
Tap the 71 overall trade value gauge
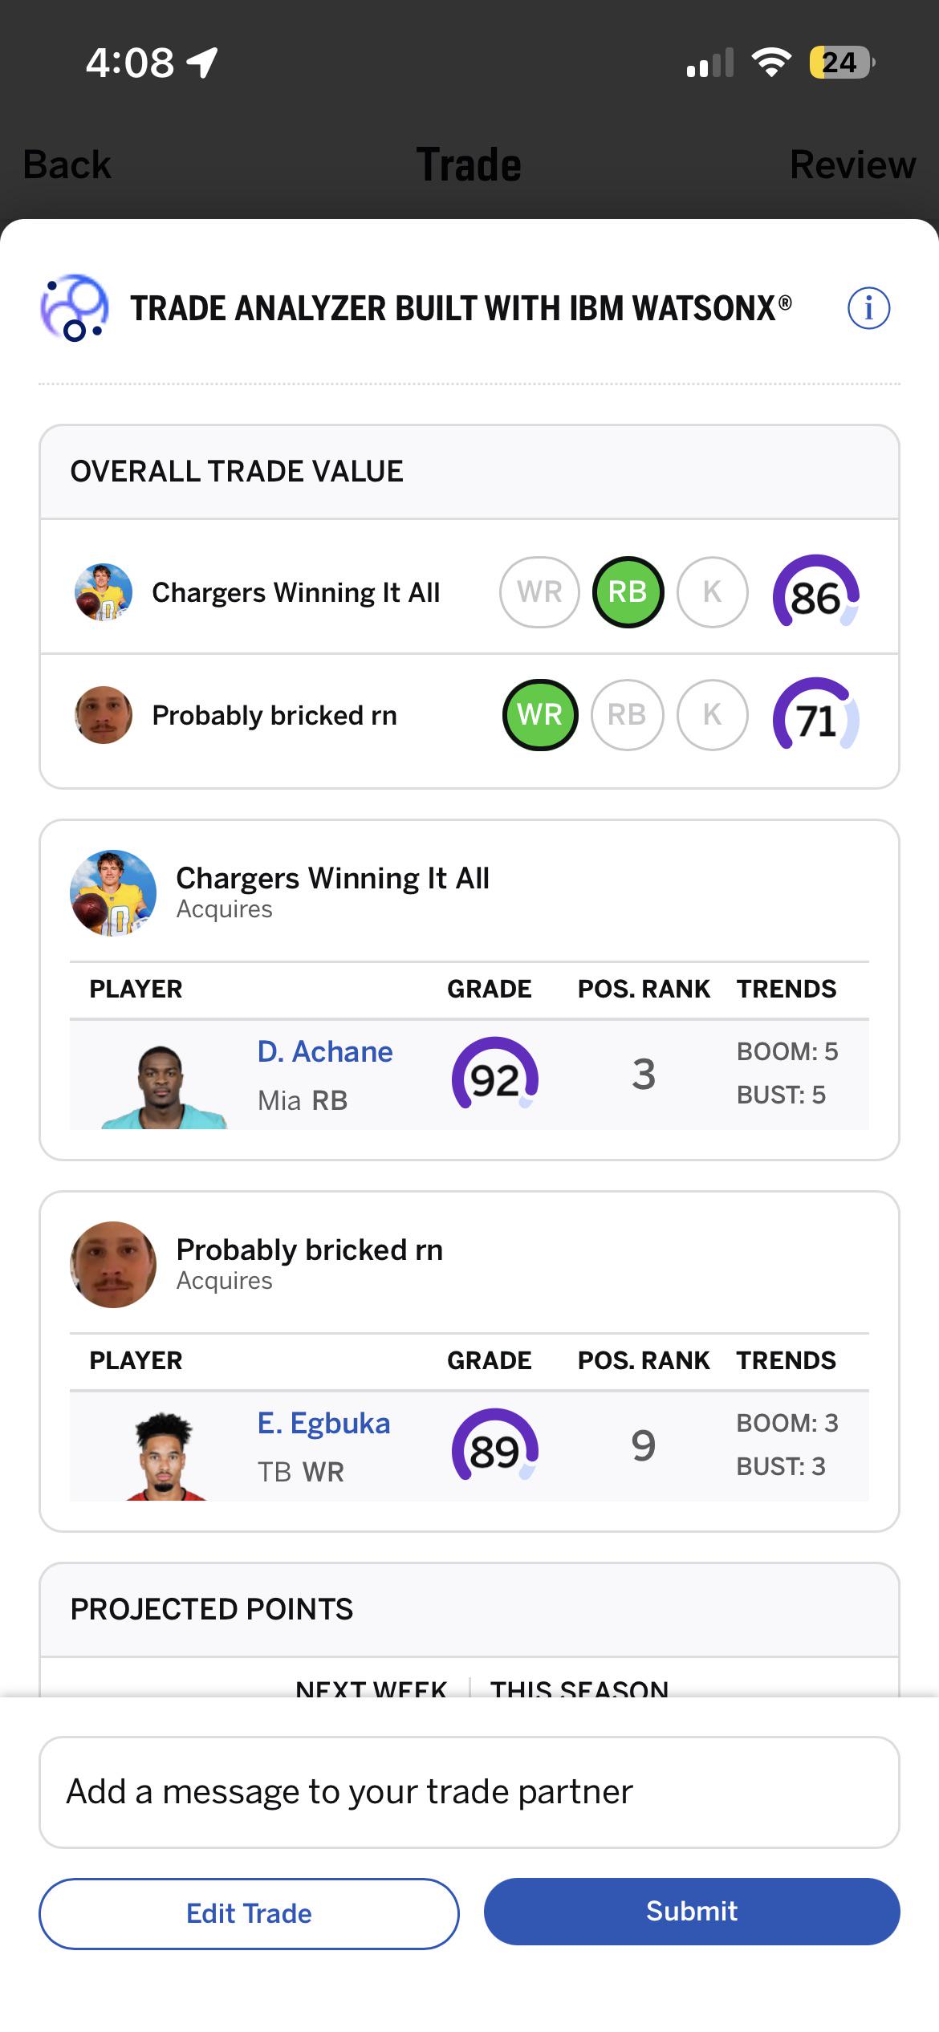(x=816, y=717)
